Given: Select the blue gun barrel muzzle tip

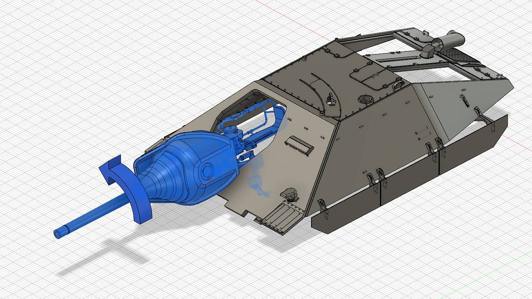Looking at the screenshot, I should (x=58, y=234).
